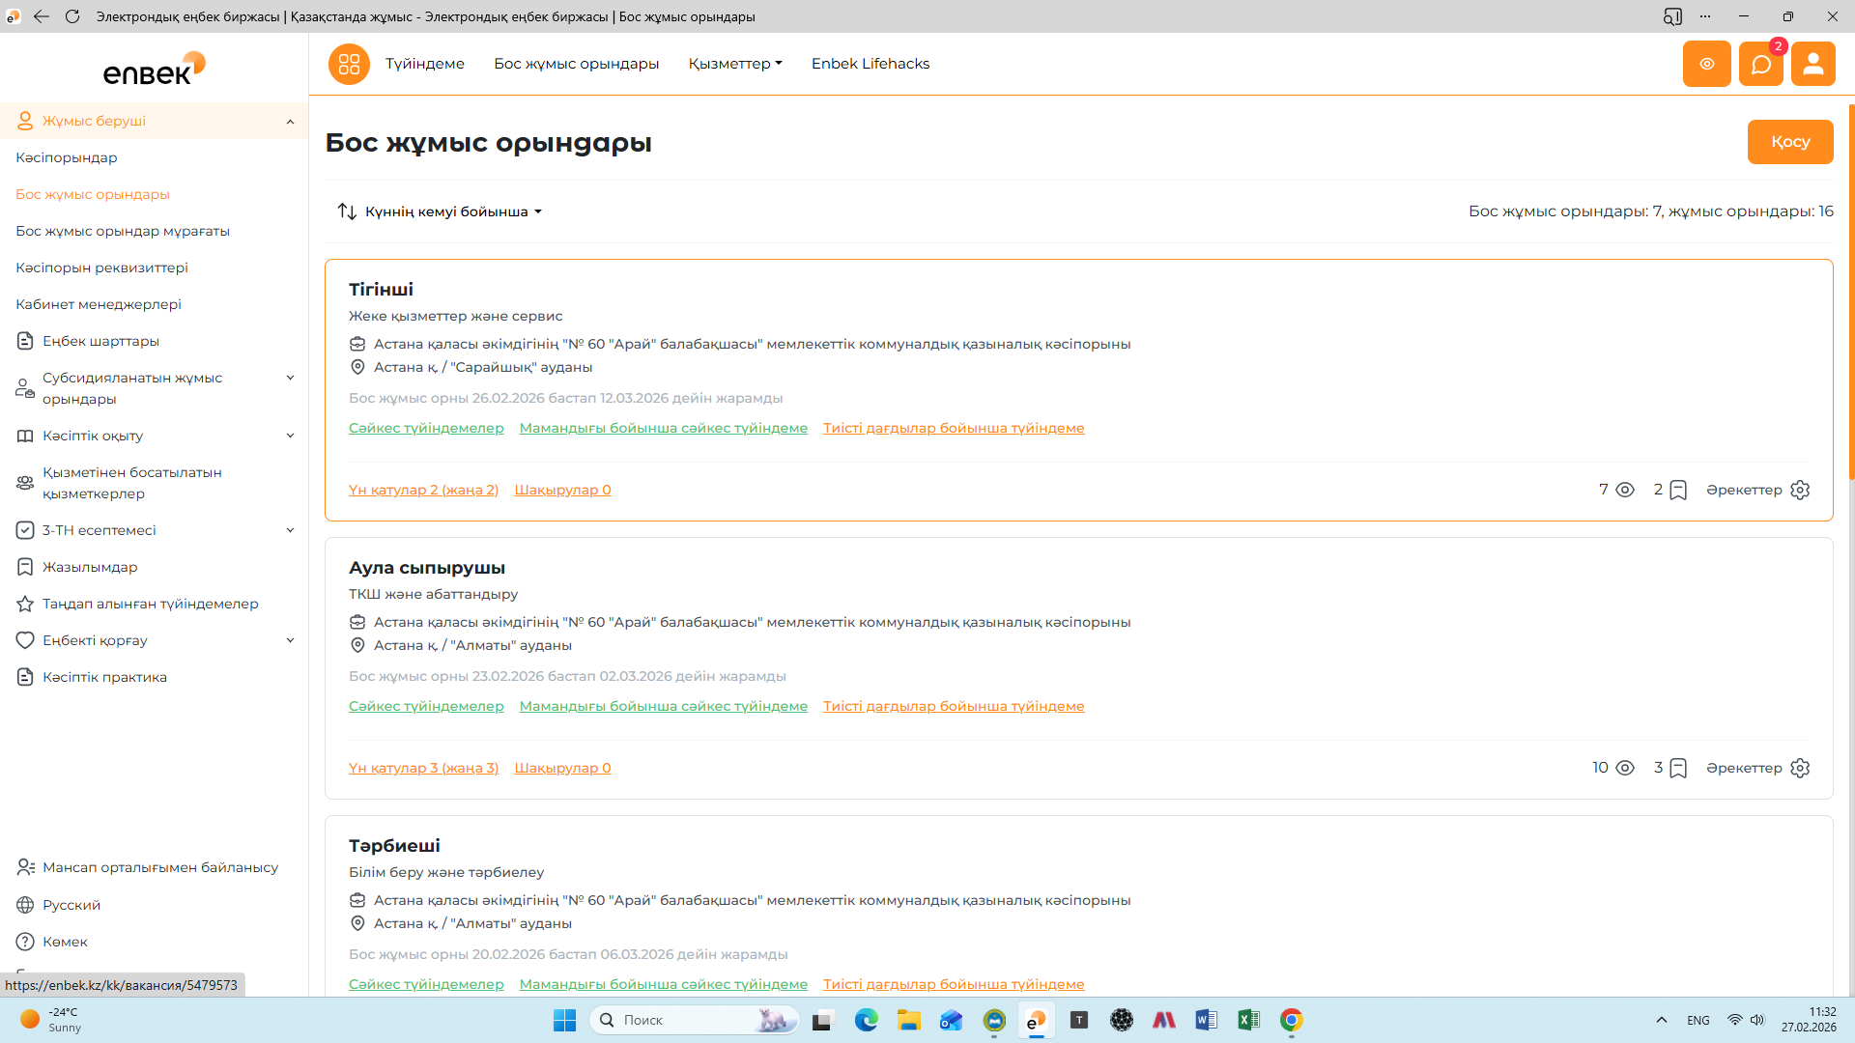The height and width of the screenshot is (1043, 1855).
Task: Switch language via Русский globe item
Action: tap(71, 905)
